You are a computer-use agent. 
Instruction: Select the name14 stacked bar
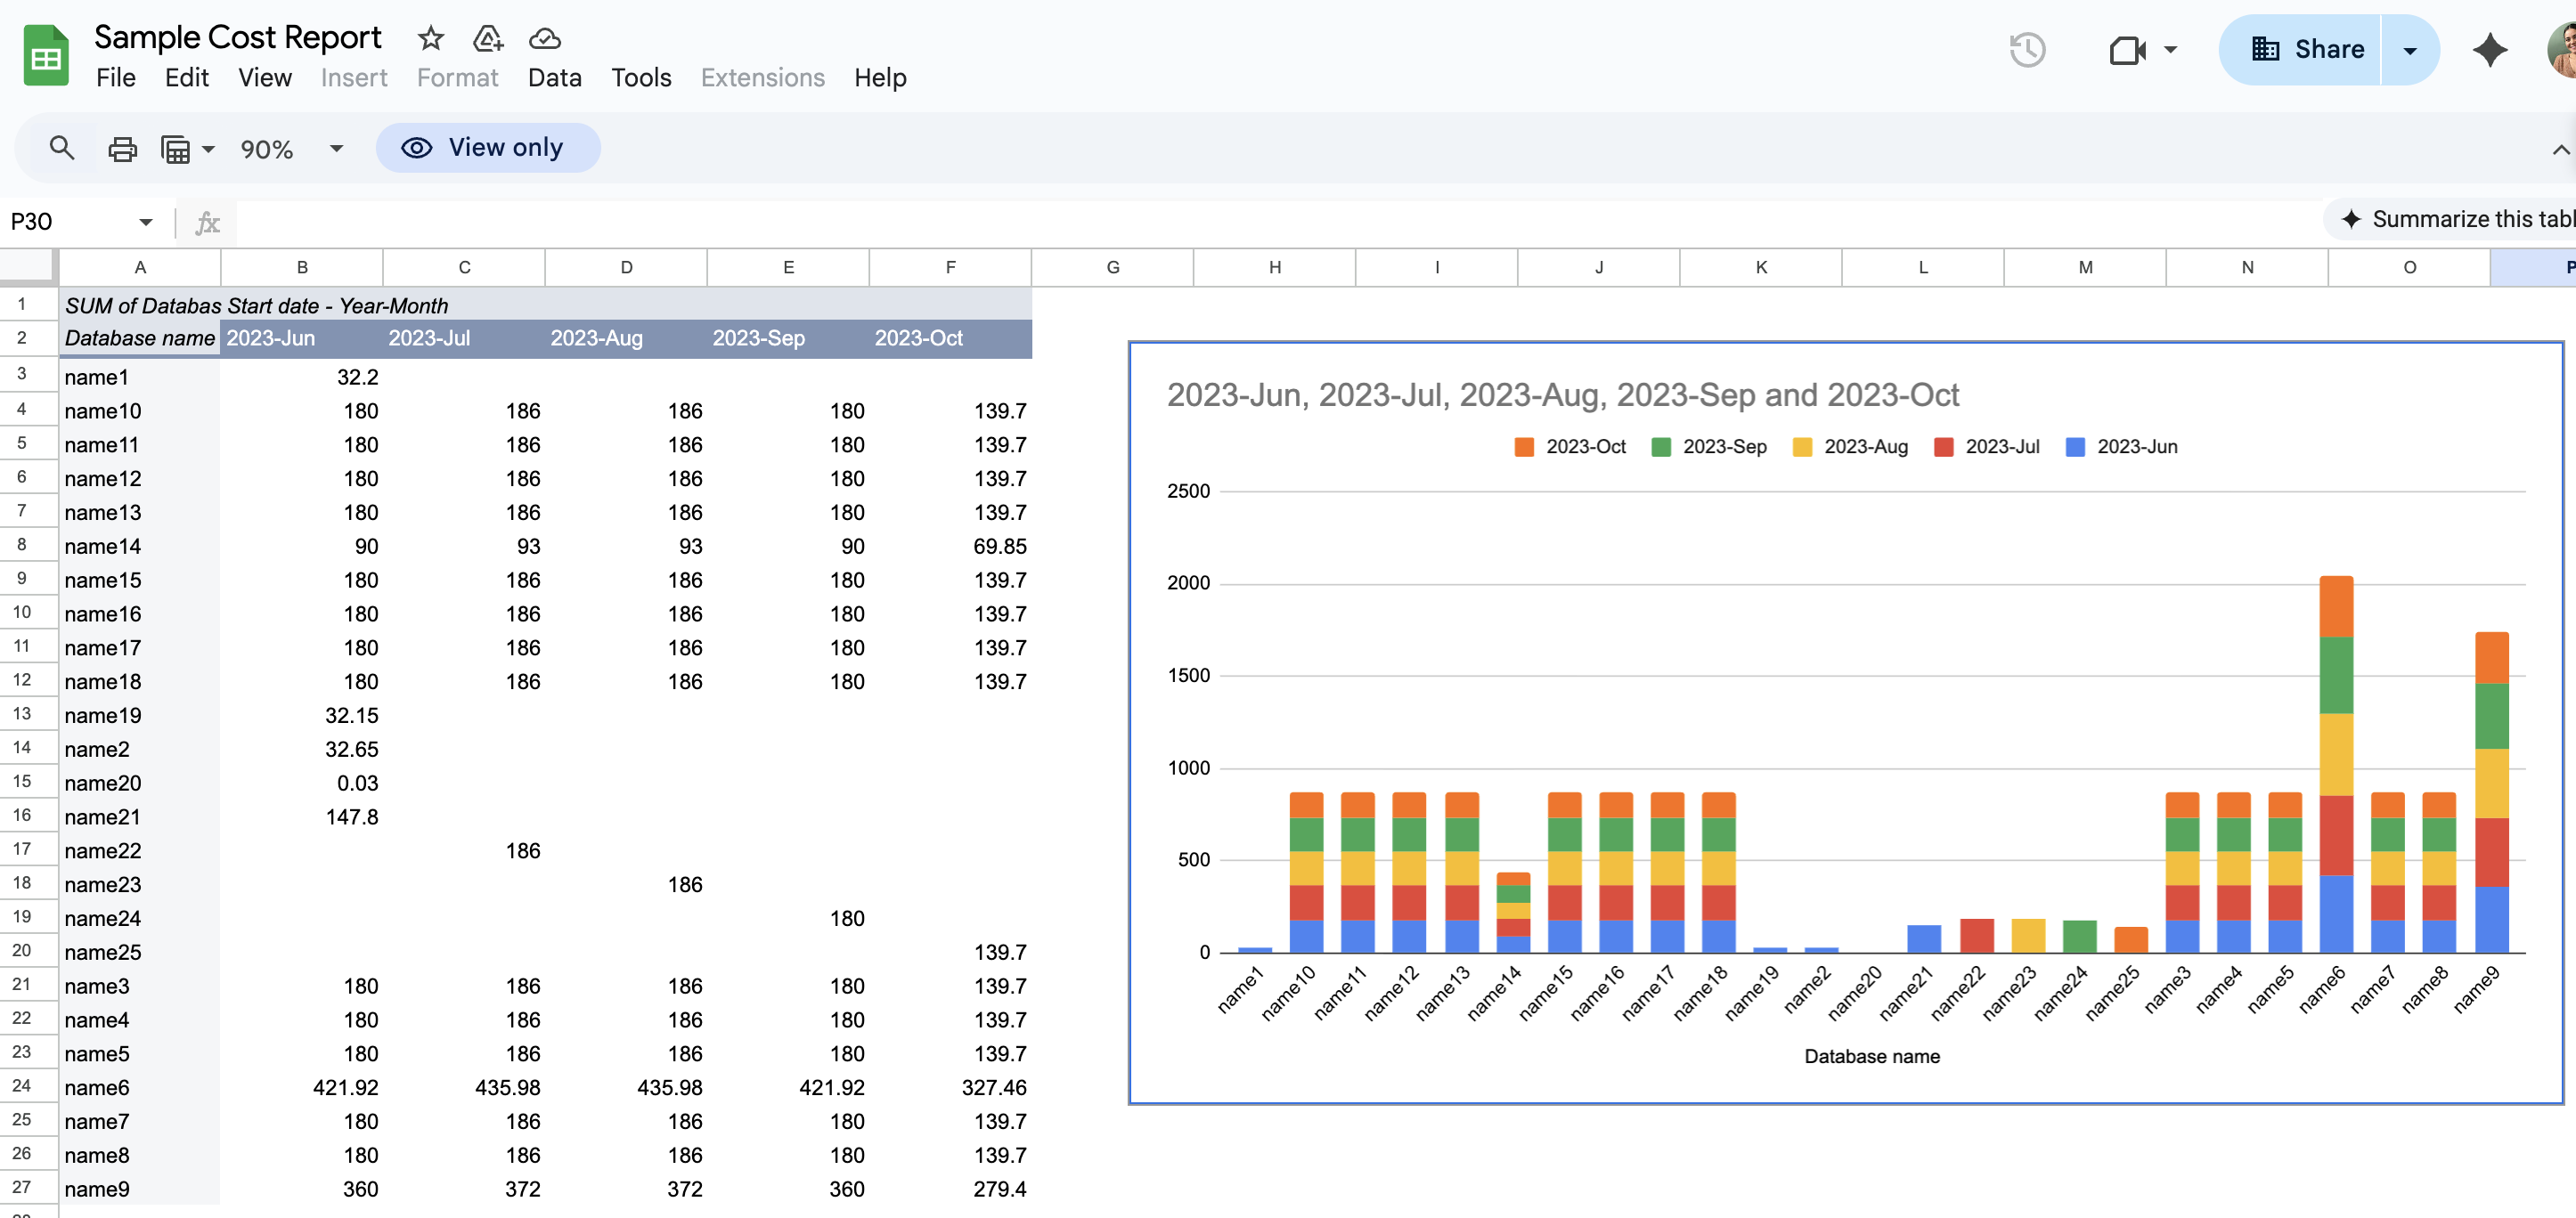pyautogui.click(x=1513, y=913)
